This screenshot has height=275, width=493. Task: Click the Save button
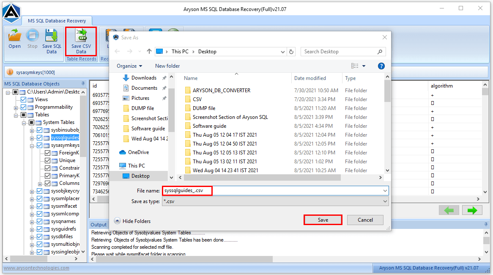tap(323, 220)
